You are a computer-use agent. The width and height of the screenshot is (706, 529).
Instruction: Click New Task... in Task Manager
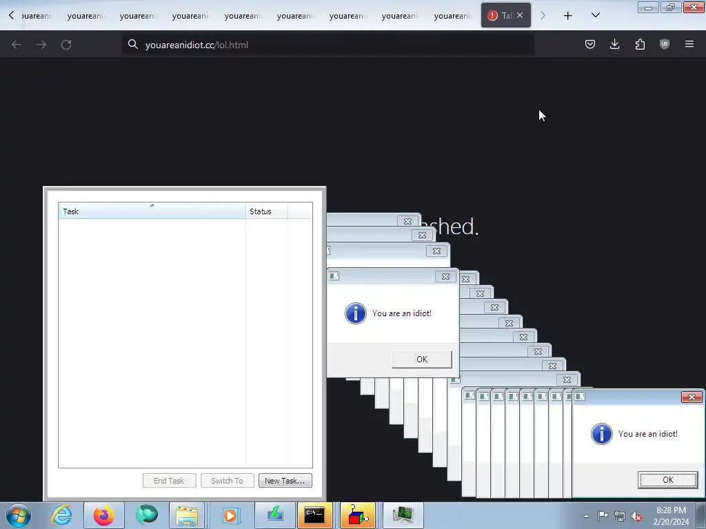(x=285, y=480)
